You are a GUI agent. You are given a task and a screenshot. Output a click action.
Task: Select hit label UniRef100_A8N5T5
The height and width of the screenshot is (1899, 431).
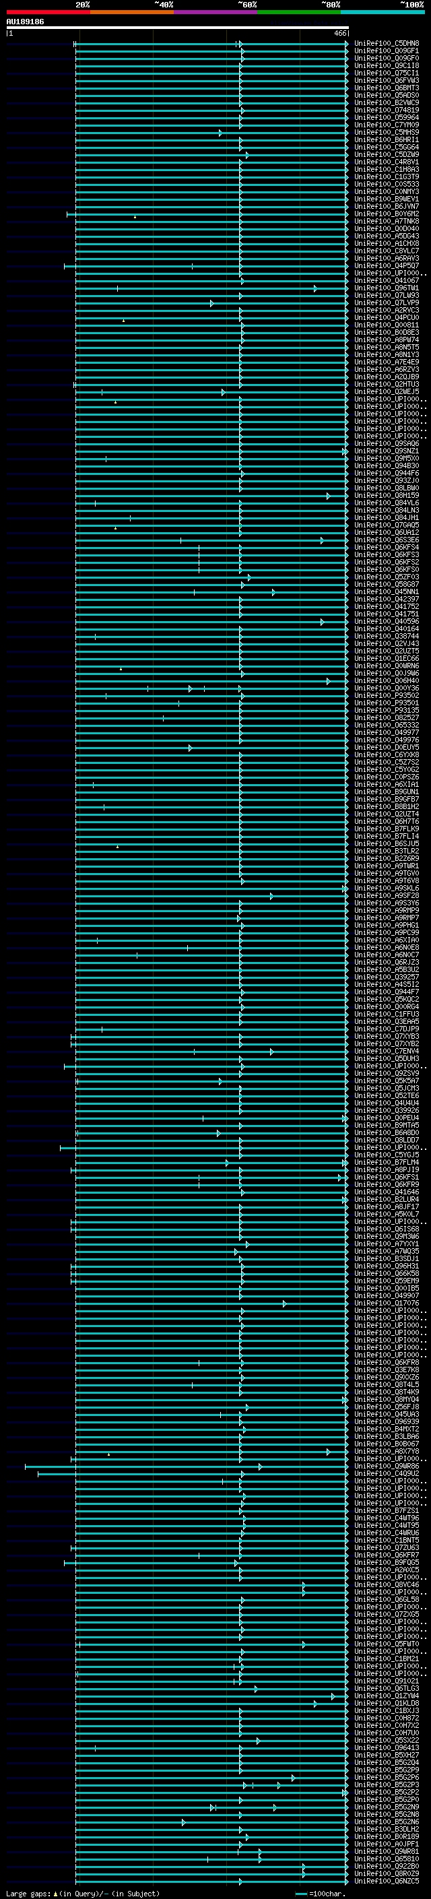pos(387,347)
